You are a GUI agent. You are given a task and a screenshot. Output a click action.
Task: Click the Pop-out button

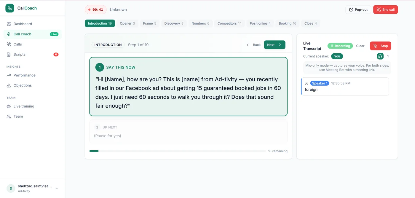[x=358, y=9]
